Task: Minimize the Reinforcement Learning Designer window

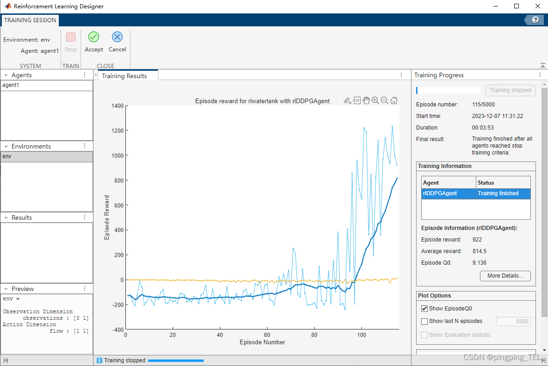Action: pyautogui.click(x=496, y=6)
